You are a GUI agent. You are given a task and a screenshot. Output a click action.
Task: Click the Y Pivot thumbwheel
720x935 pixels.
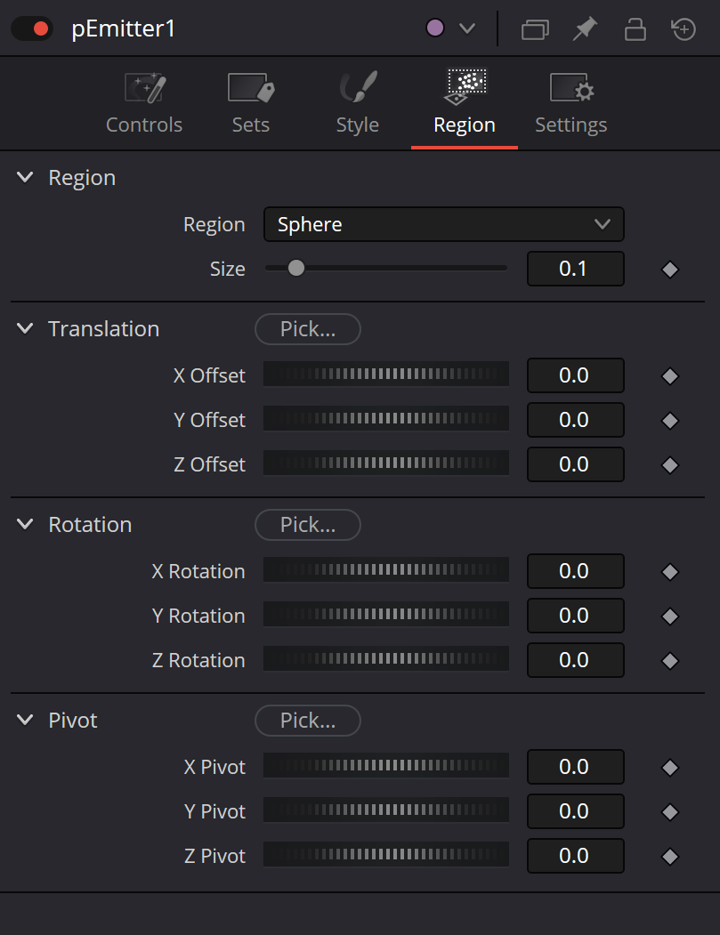386,810
